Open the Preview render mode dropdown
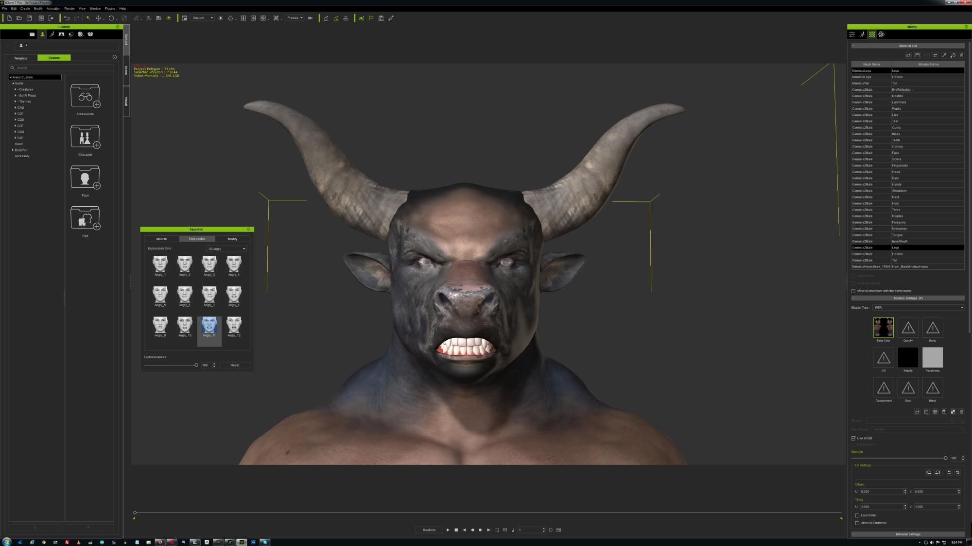972x546 pixels. pyautogui.click(x=295, y=18)
